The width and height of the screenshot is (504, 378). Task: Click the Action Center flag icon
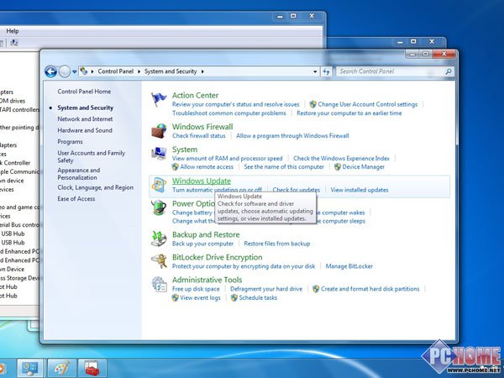point(159,99)
